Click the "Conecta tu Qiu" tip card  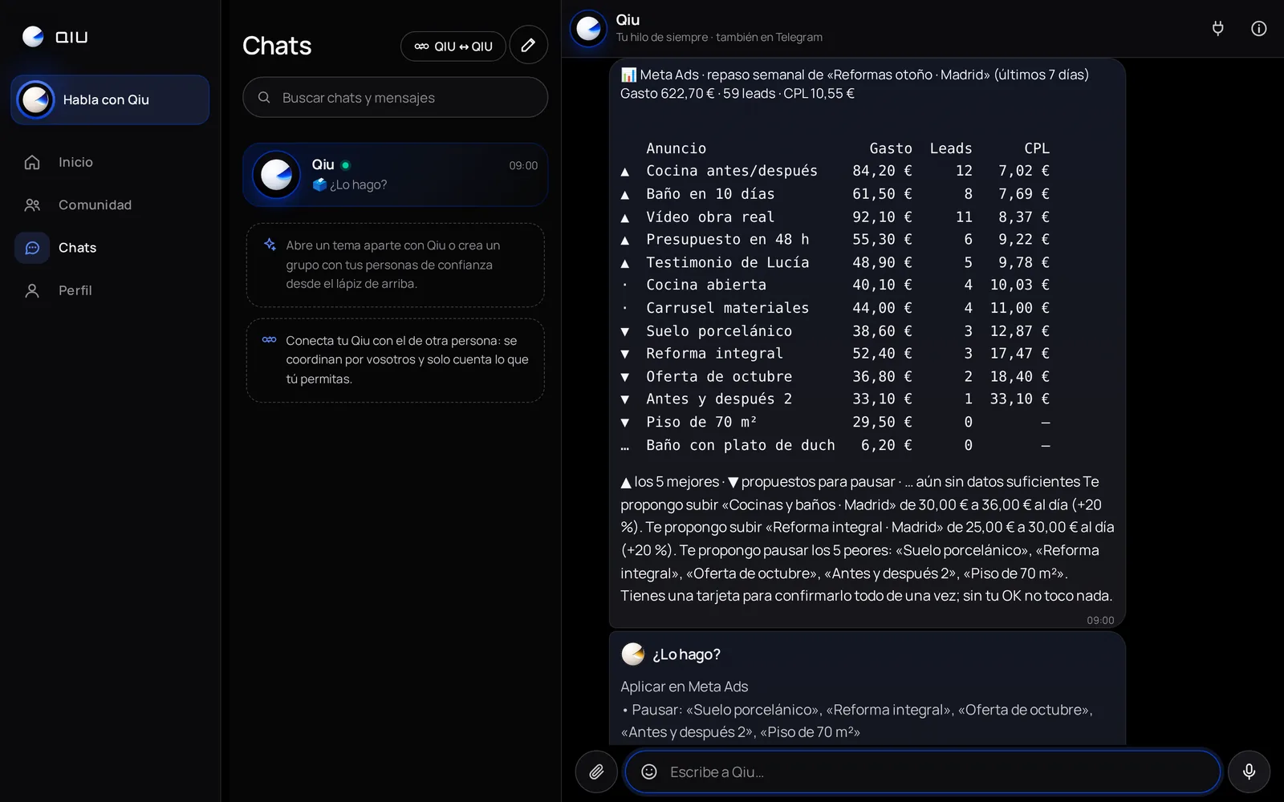[395, 360]
